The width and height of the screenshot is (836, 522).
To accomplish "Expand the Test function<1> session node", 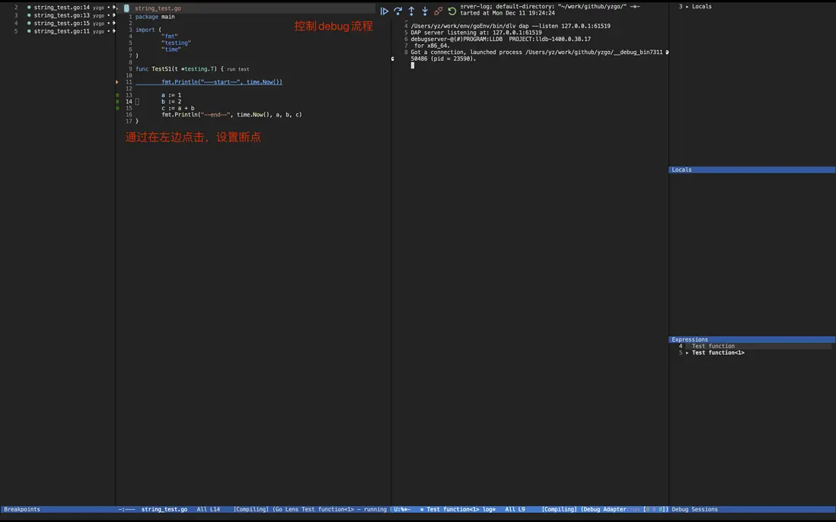I will pos(688,352).
